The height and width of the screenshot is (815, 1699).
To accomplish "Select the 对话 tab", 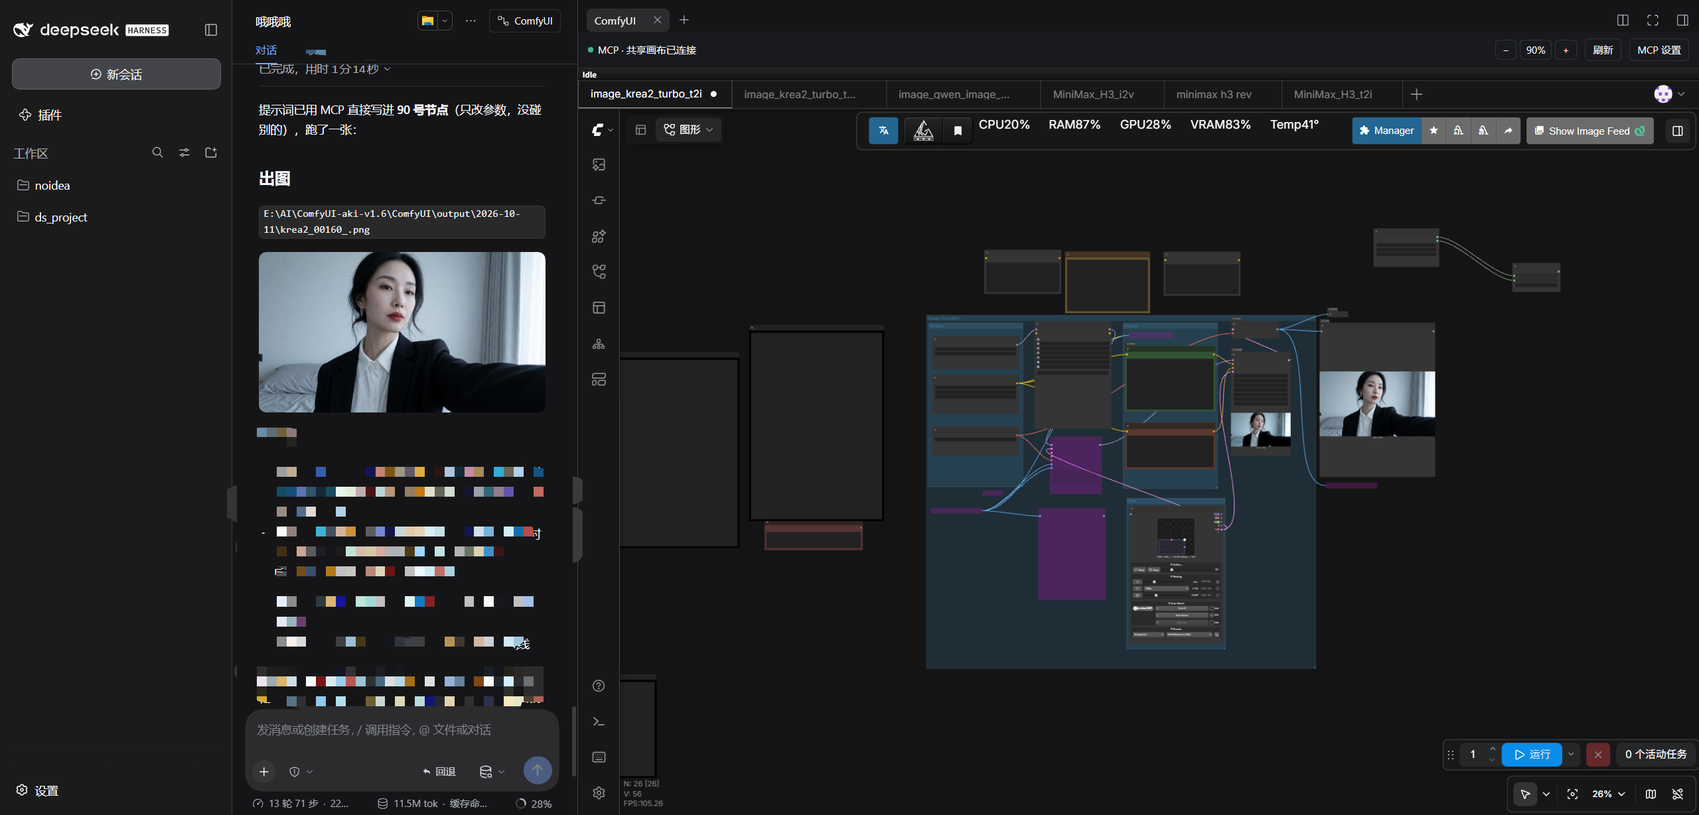I will pyautogui.click(x=266, y=50).
